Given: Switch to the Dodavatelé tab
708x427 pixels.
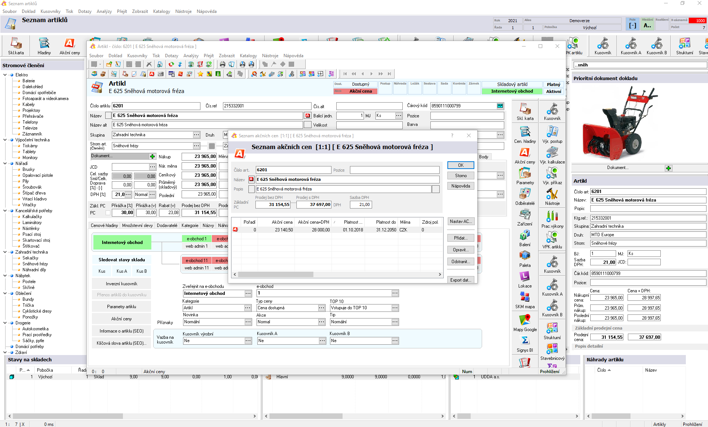Looking at the screenshot, I should tap(167, 225).
